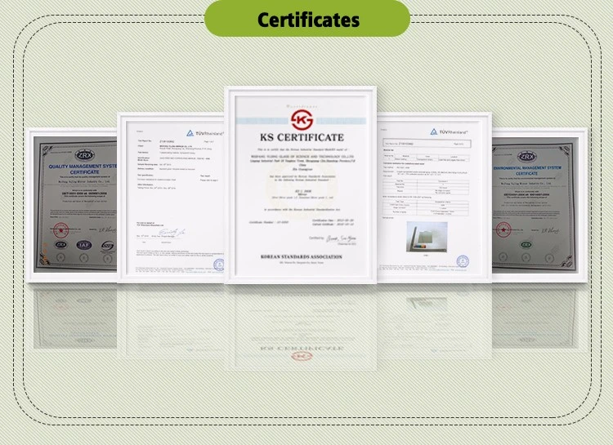Click the ZRX emblem on environmental certificate
The width and height of the screenshot is (613, 445).
coord(527,157)
